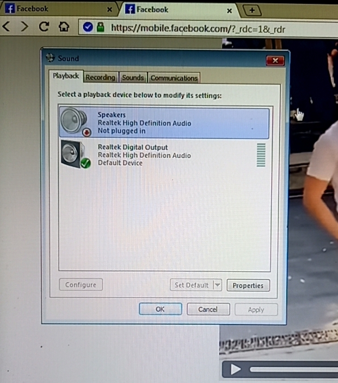
Task: Open the Sounds tab
Action: [133, 78]
